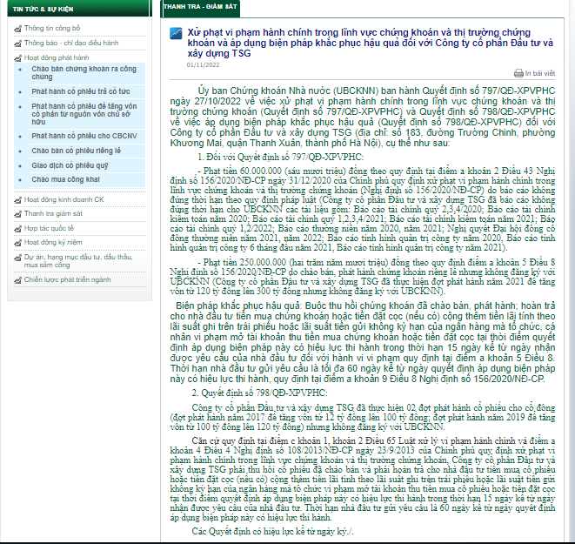Screen dimensions: 575x544
Task: Click the icon beside Hoạt động kỷ niệm
Action: [x=17, y=241]
